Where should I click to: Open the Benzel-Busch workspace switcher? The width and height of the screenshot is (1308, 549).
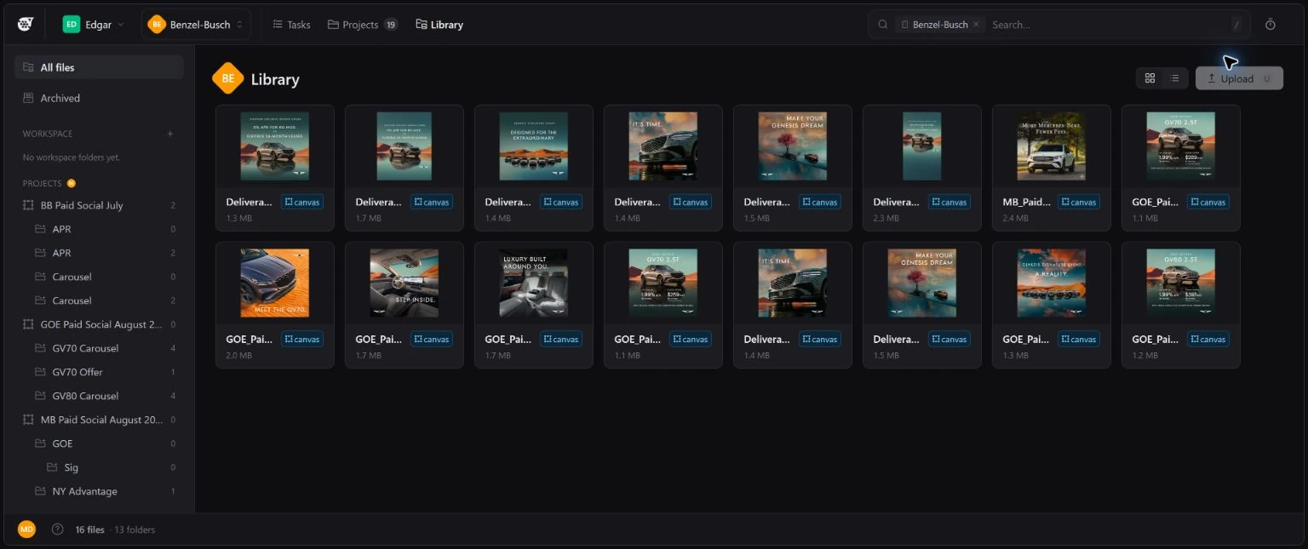coord(195,25)
